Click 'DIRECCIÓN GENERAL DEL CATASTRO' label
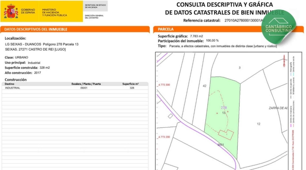The height and width of the screenshot is (170, 306). [94, 17]
